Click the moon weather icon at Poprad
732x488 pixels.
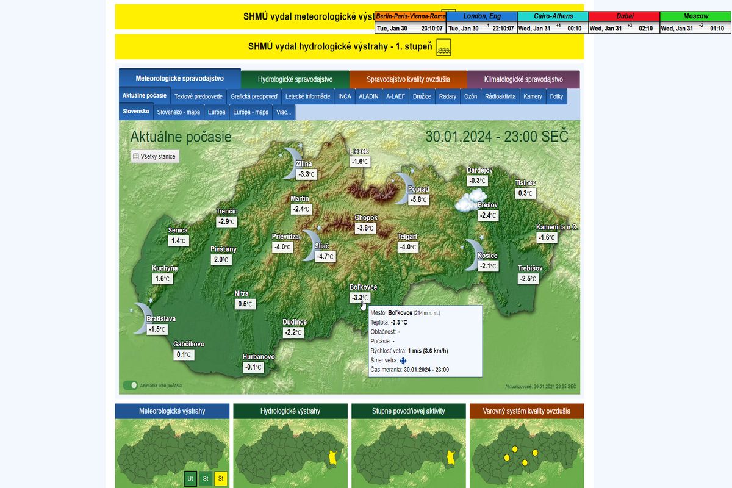(403, 188)
